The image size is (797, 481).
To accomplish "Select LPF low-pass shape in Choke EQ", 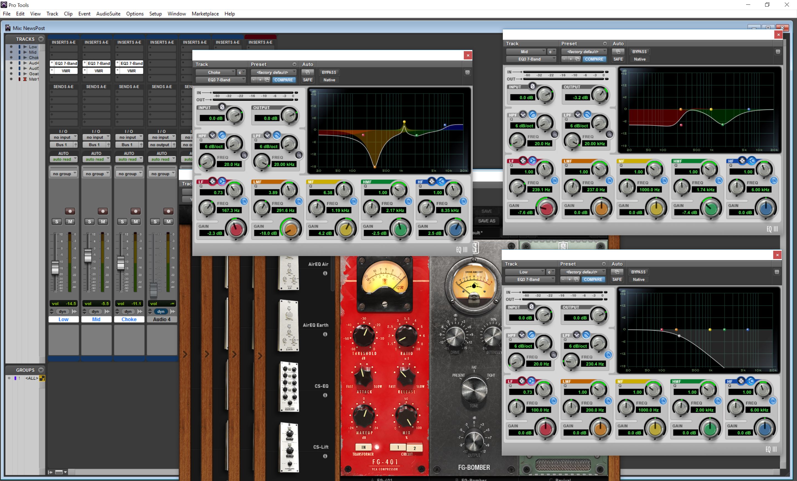I will [x=277, y=135].
